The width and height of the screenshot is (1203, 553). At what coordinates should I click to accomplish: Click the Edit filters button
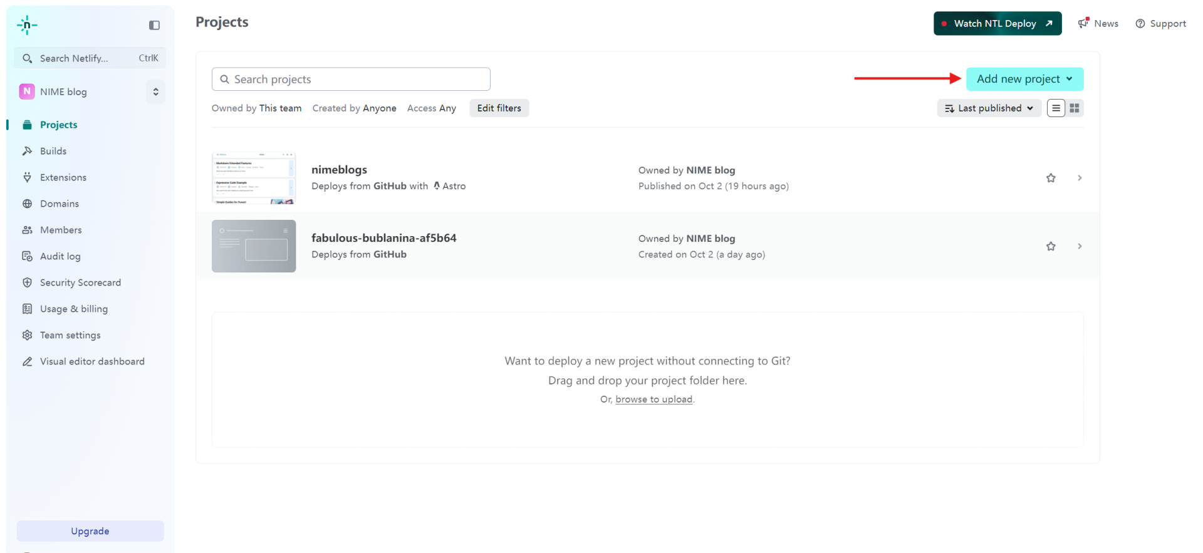point(499,108)
